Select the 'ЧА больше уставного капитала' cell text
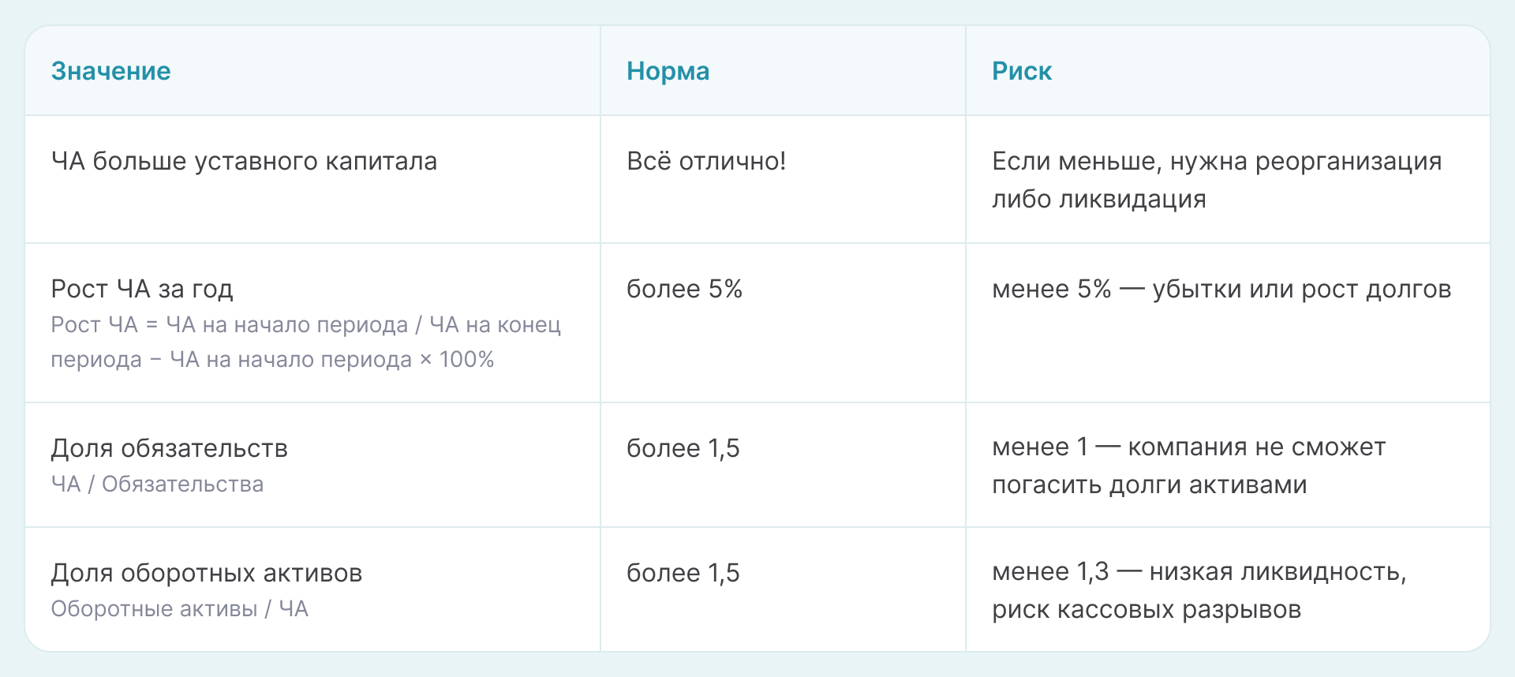This screenshot has width=1515, height=677. click(244, 161)
